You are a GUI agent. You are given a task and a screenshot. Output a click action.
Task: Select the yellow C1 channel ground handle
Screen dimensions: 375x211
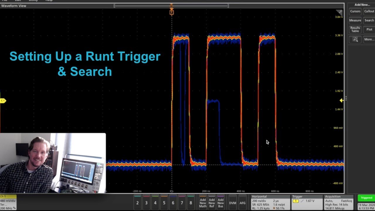click(x=3, y=101)
